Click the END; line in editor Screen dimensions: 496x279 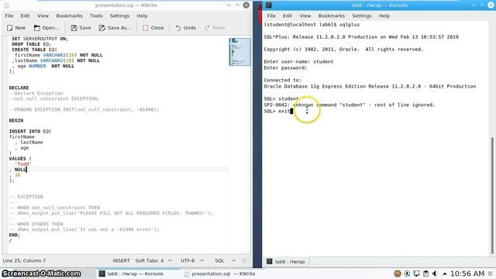click(x=15, y=235)
